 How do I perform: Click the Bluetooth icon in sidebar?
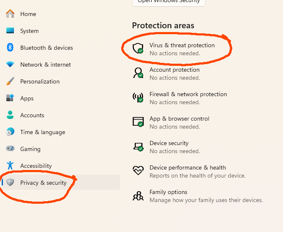[10, 47]
